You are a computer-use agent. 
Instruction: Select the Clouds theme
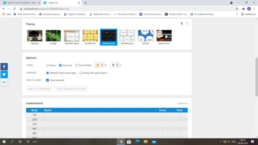click(146, 37)
